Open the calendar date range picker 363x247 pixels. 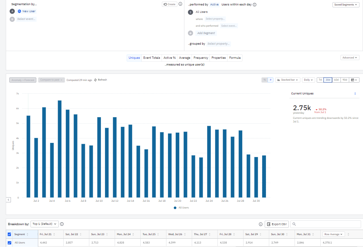(x=355, y=80)
